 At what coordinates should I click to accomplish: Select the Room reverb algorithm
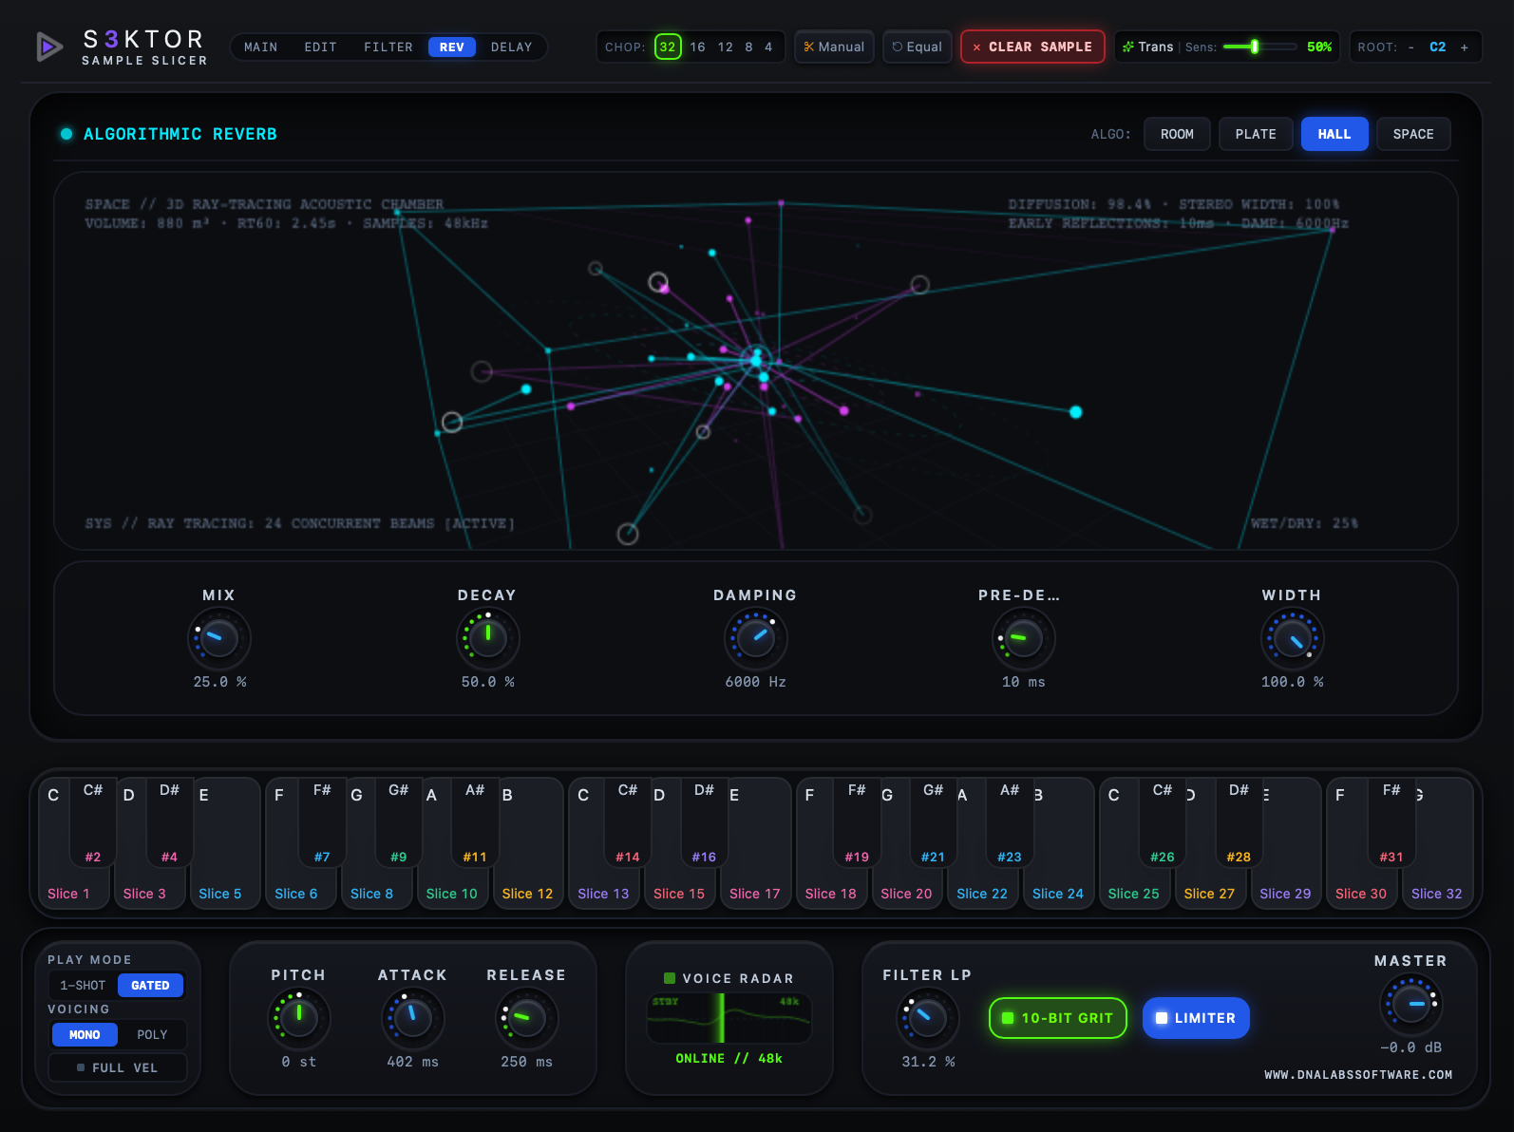tap(1178, 134)
